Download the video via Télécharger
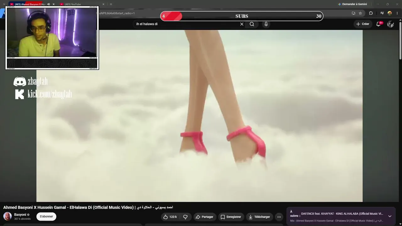The width and height of the screenshot is (402, 226). [x=259, y=217]
